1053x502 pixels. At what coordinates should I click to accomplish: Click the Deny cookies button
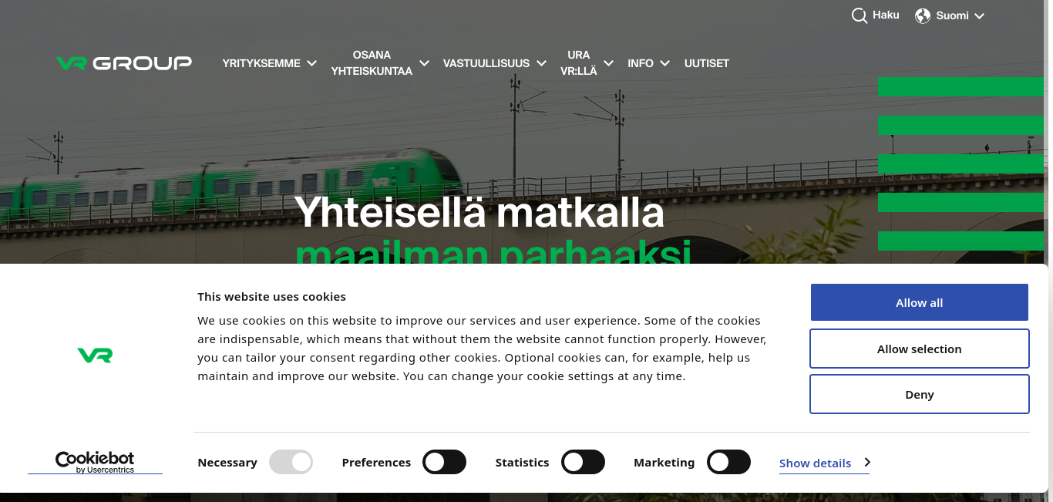[919, 394]
